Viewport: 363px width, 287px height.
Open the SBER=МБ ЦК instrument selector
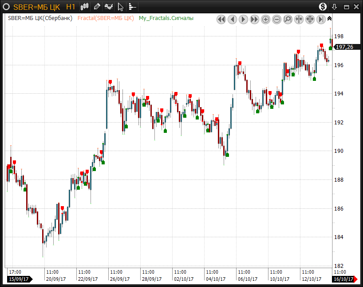[36, 7]
